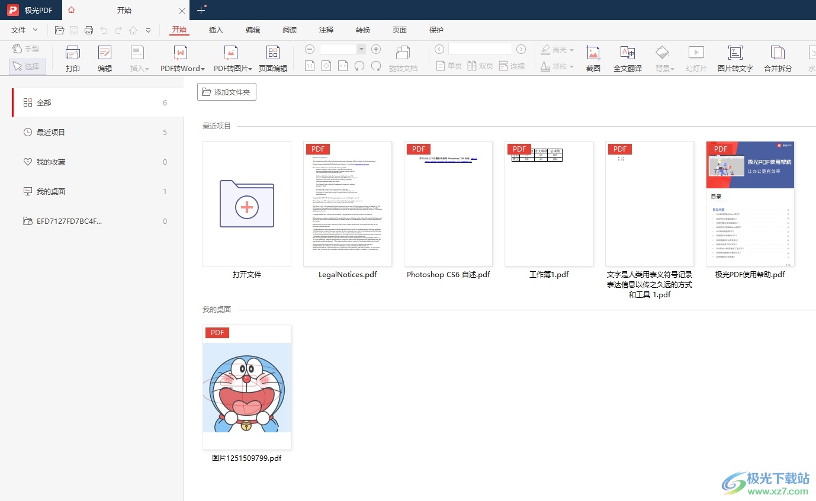Open the LegalNotices.pdf thumbnail
816x501 pixels.
(x=348, y=204)
